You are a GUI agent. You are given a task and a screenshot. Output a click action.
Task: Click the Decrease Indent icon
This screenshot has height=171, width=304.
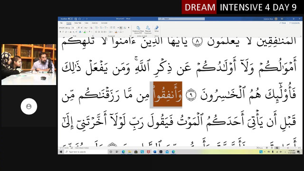click(111, 28)
